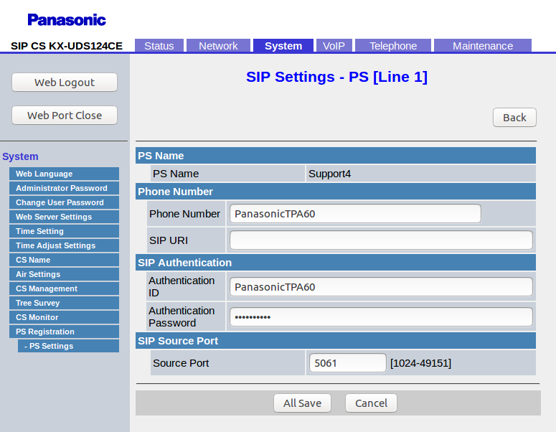Open the VoIP tab
The image size is (556, 432).
pyautogui.click(x=334, y=46)
